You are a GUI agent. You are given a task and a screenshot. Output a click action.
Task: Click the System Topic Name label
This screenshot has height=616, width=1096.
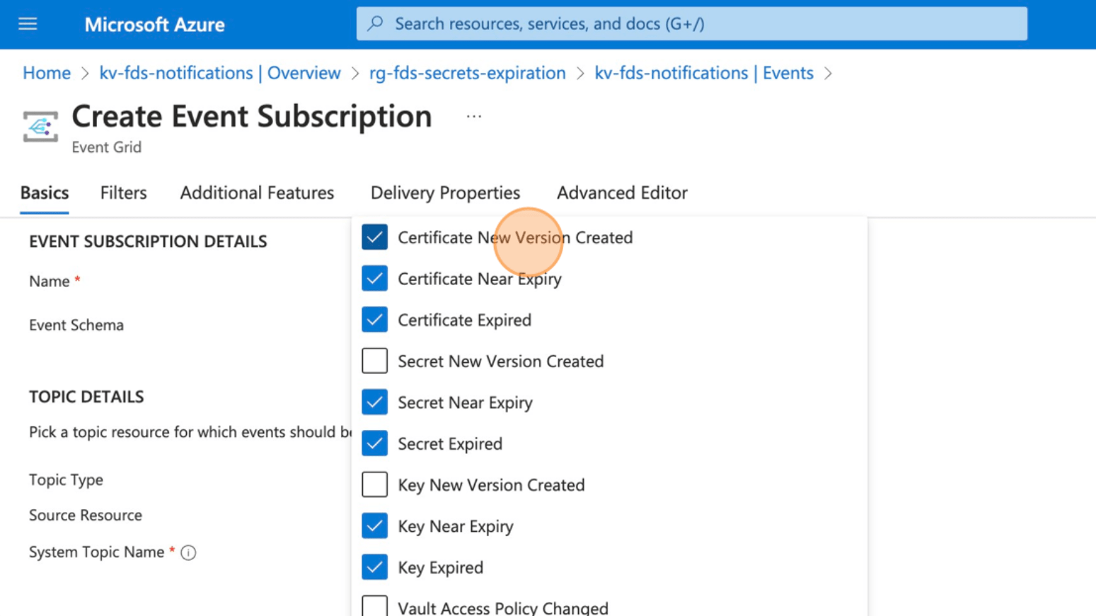click(x=96, y=552)
